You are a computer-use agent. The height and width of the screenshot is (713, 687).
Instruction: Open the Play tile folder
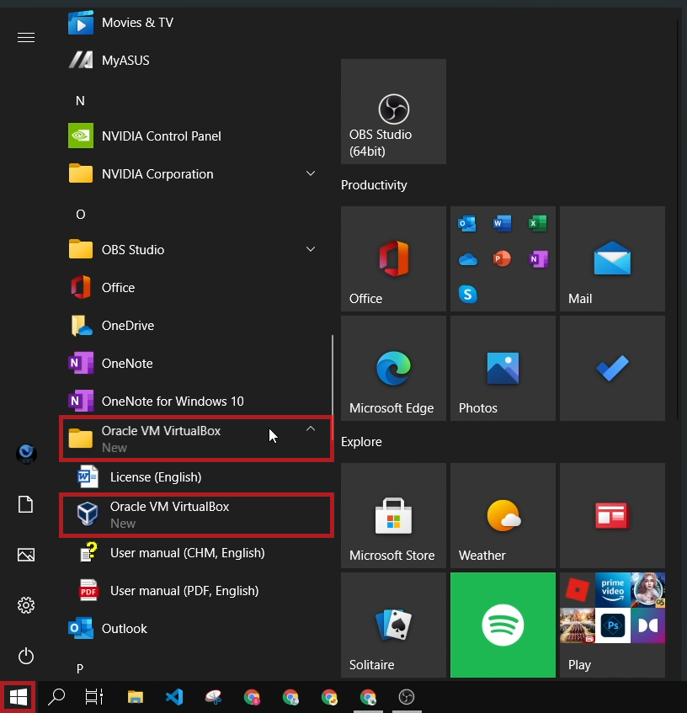click(612, 625)
